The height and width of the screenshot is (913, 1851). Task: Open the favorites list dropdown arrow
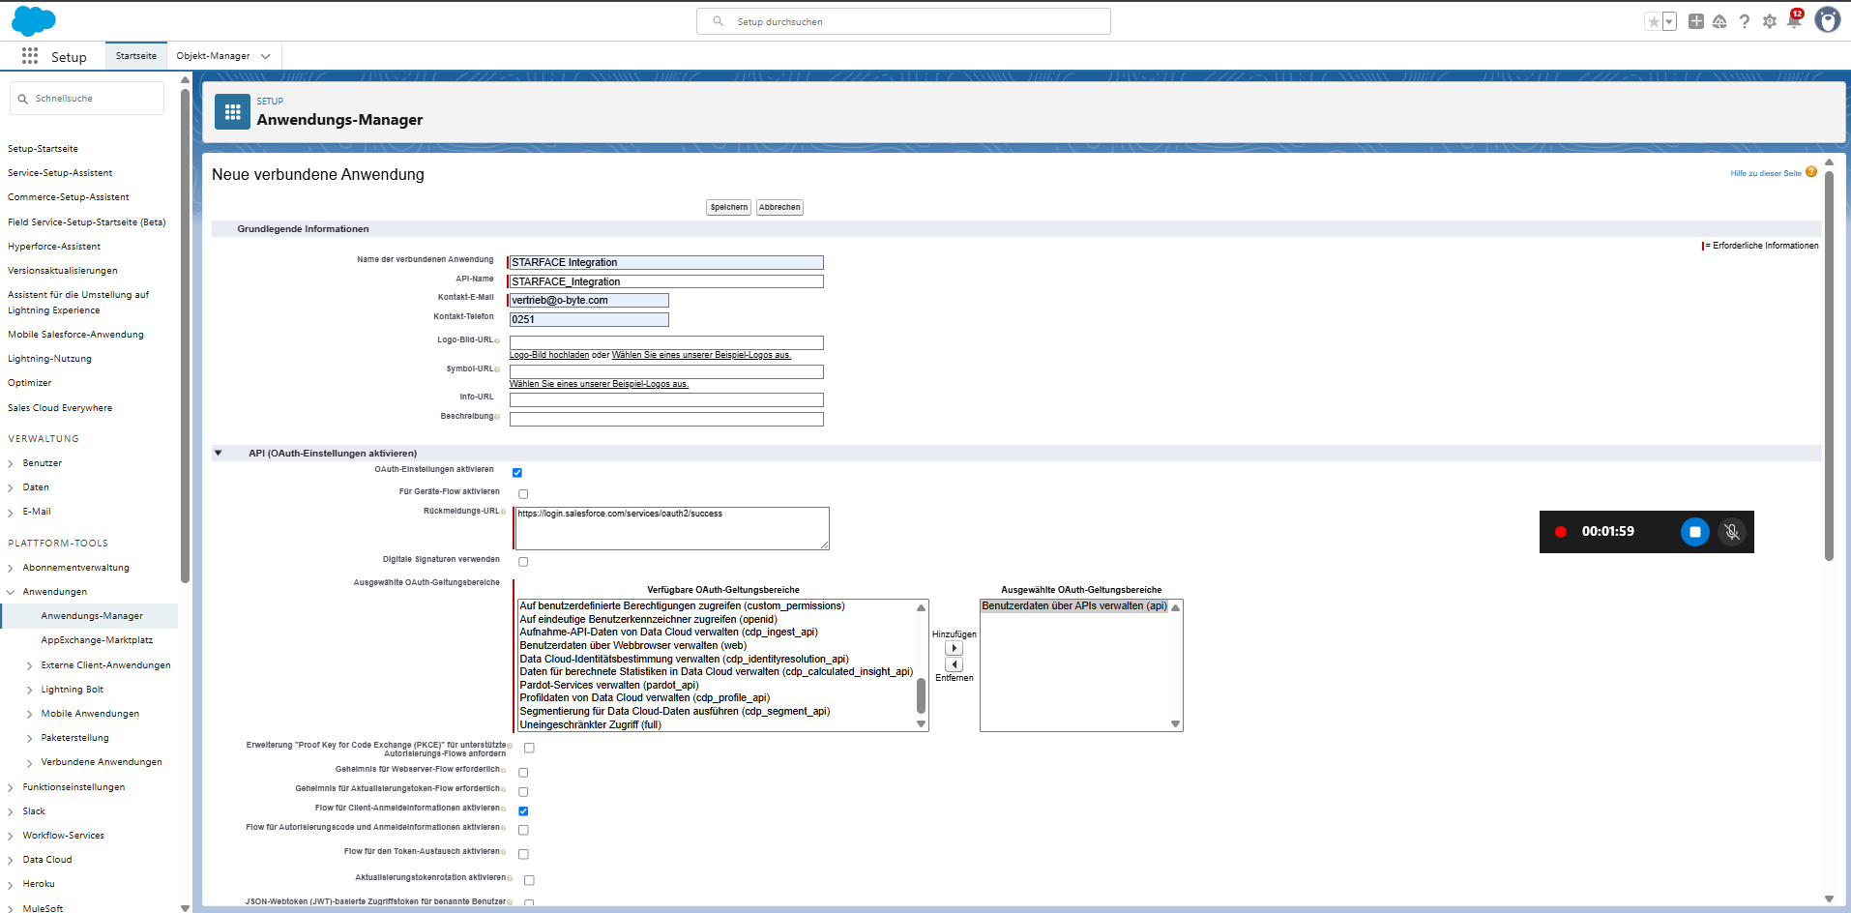[x=1669, y=22]
